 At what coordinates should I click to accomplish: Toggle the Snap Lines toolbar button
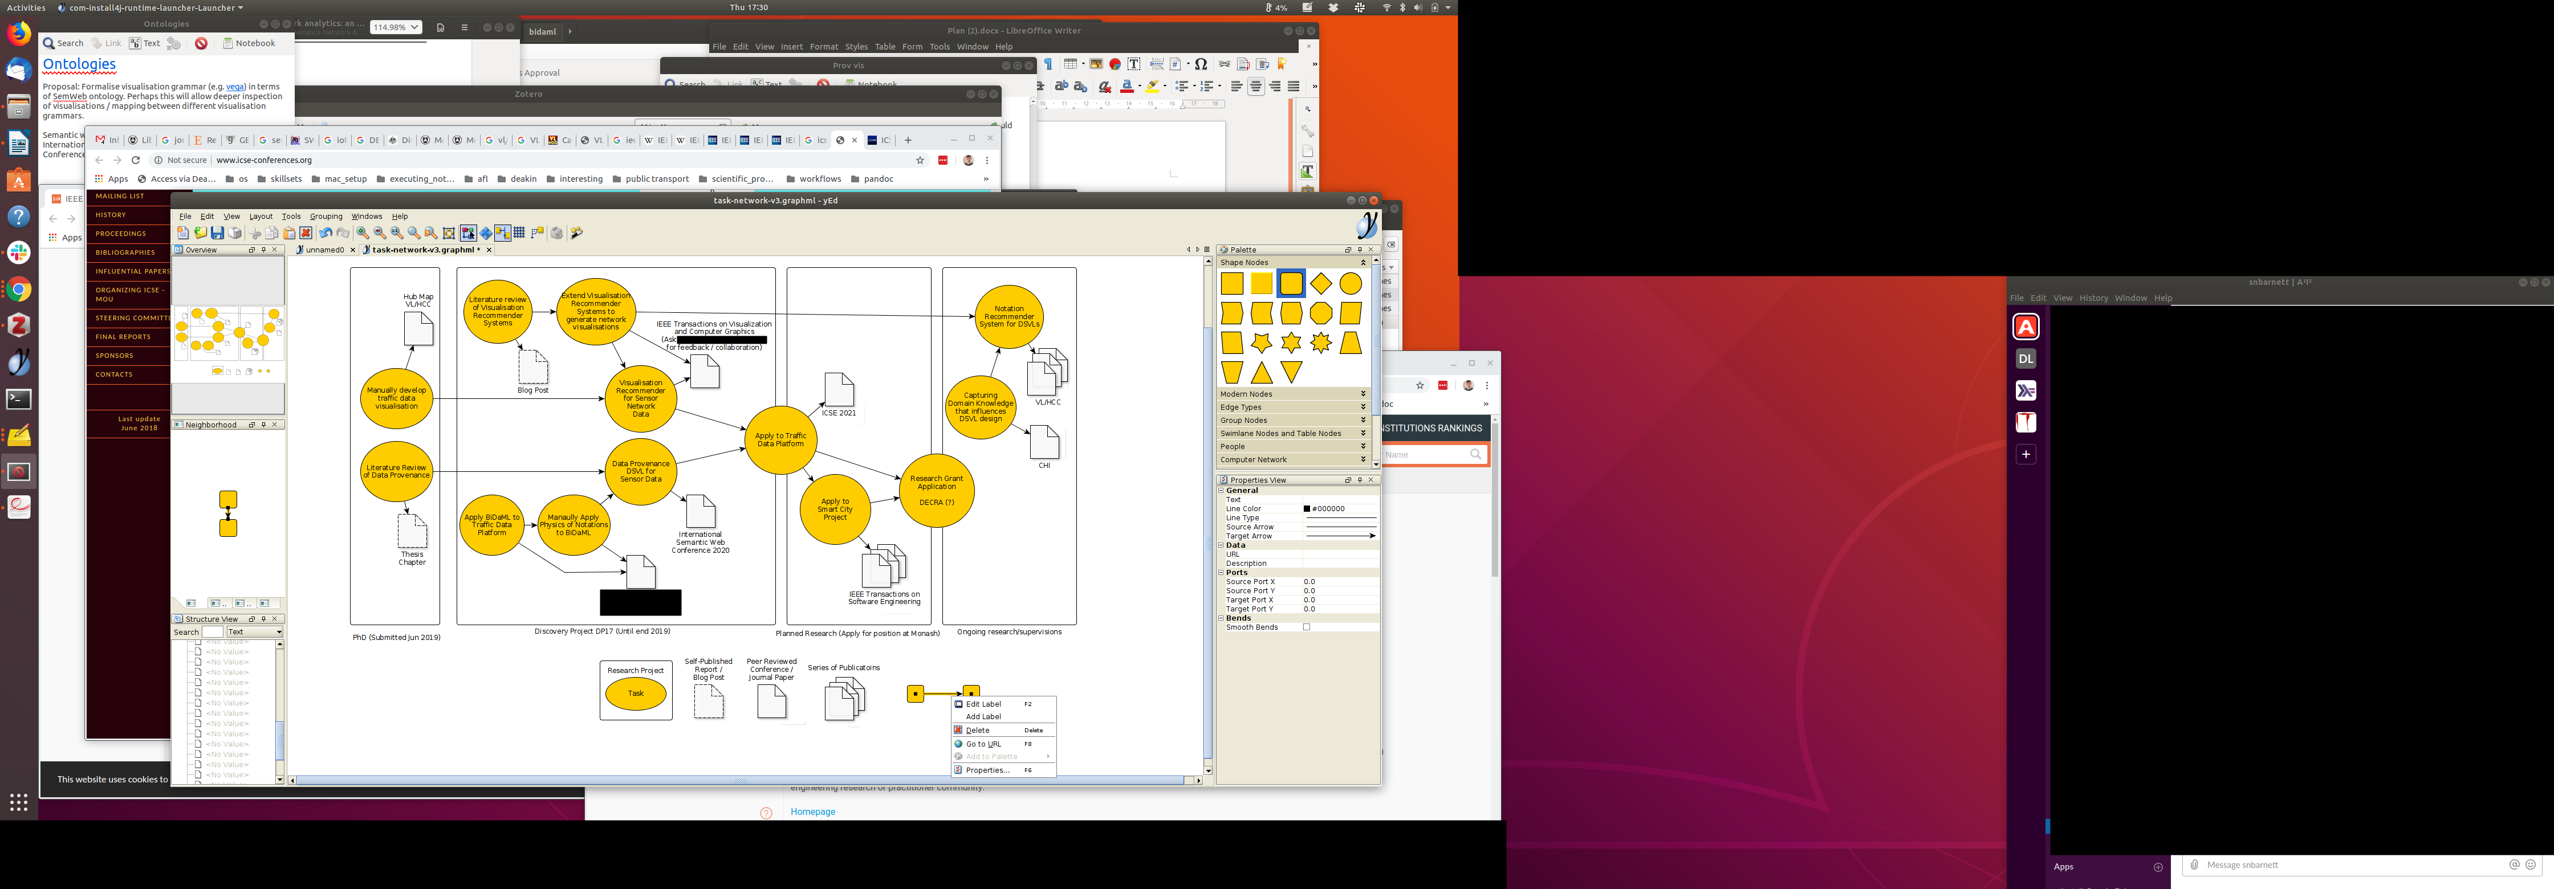[x=503, y=233]
